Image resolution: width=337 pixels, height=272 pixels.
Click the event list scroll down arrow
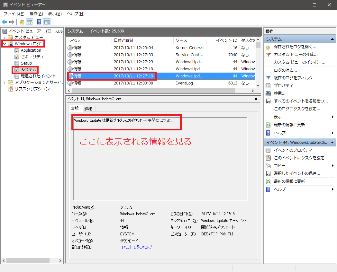258,85
